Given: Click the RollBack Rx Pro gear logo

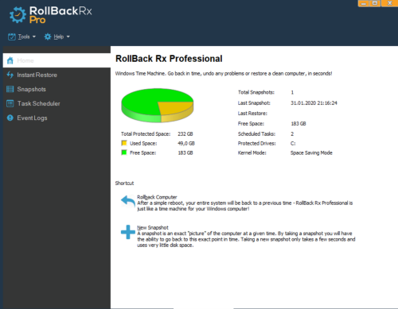Looking at the screenshot, I should [x=18, y=15].
